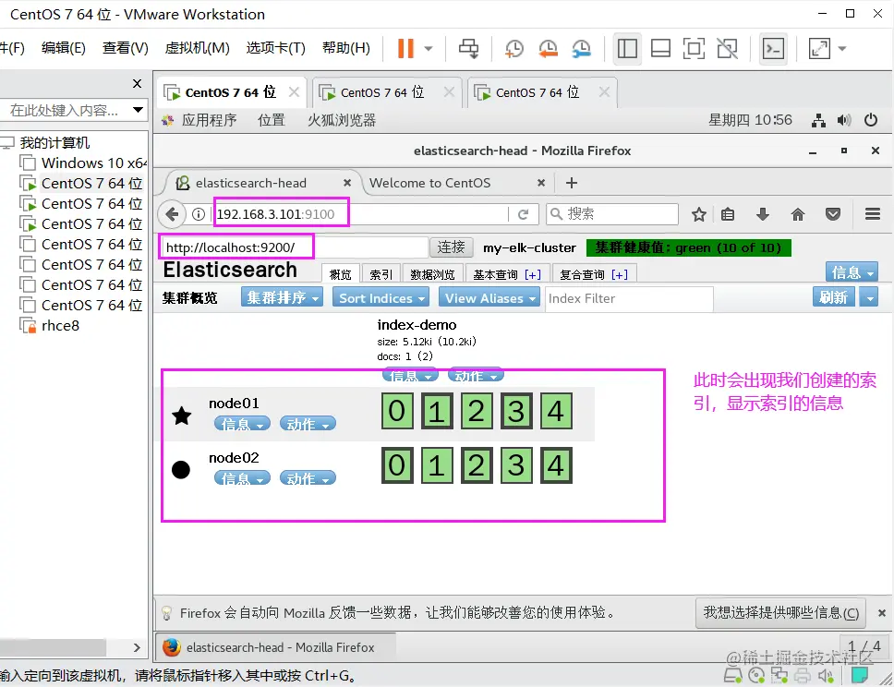This screenshot has width=894, height=687.
Task: Open the dropdown beside the stretch display icon
Action: [x=841, y=48]
